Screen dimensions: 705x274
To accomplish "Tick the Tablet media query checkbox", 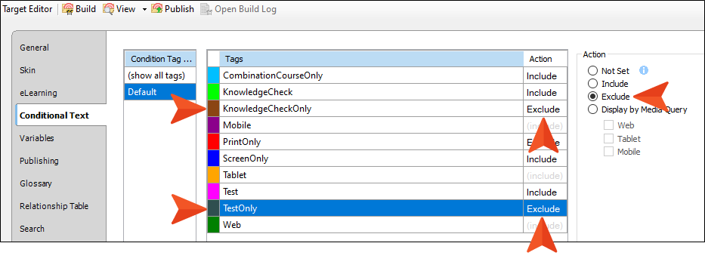I will (x=609, y=138).
